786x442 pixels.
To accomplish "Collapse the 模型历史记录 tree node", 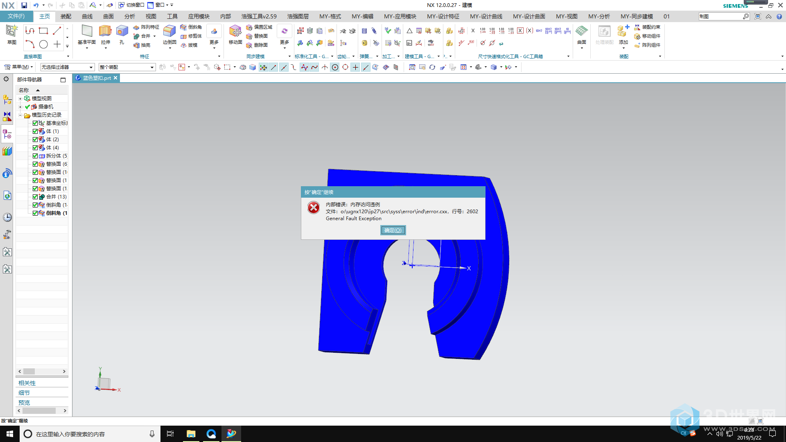I will tap(20, 115).
